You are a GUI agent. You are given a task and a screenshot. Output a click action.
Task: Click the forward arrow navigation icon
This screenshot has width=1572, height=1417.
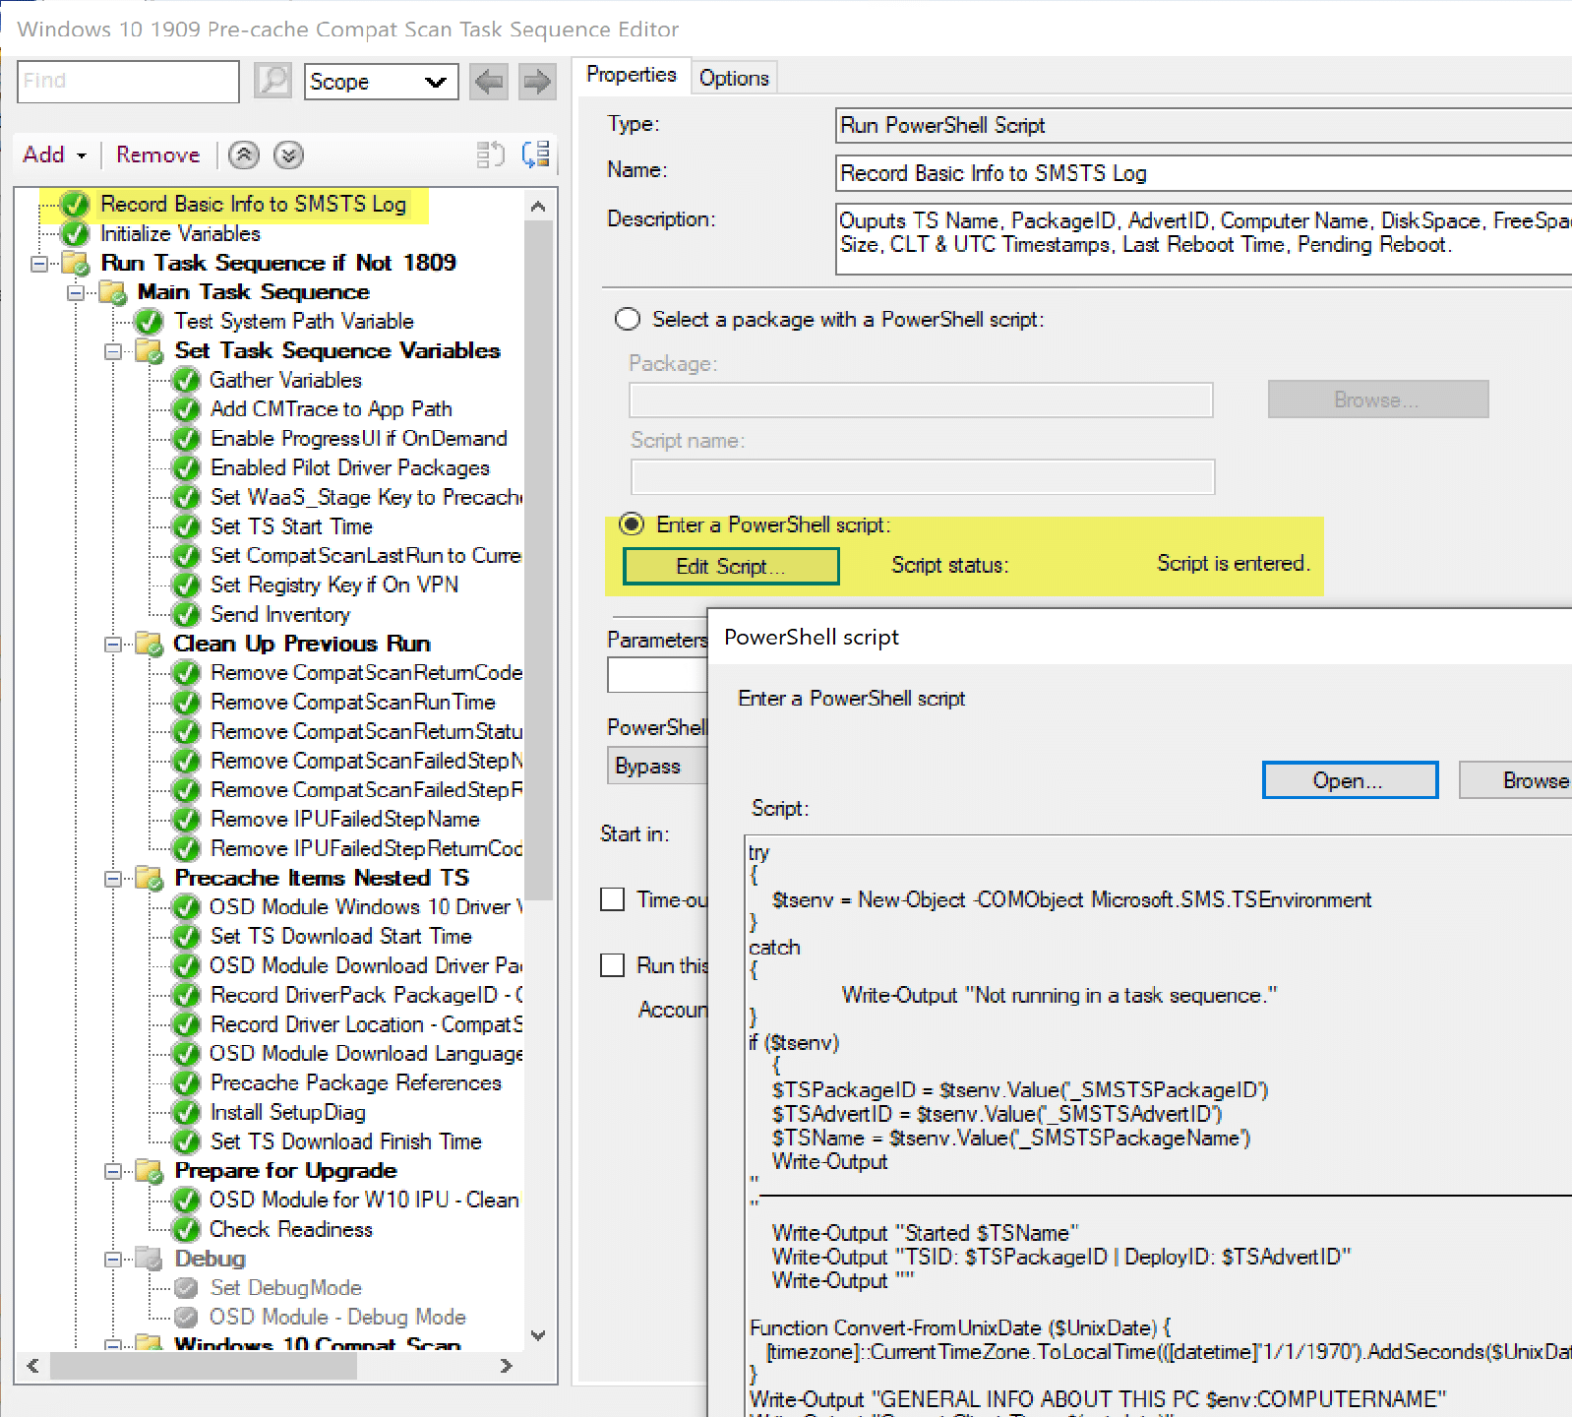pos(536,81)
